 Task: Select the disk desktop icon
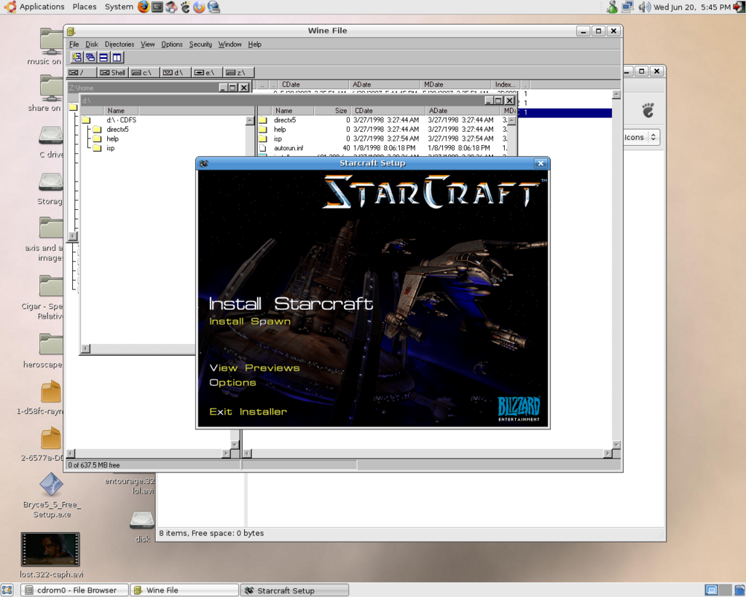click(142, 520)
